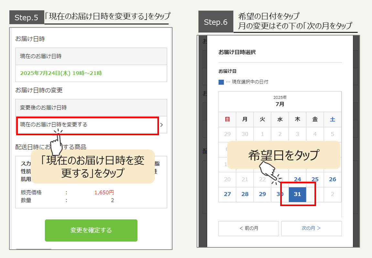The image size is (372, 258).
Task: Select July 27, the Sunday date
Action: click(x=227, y=194)
